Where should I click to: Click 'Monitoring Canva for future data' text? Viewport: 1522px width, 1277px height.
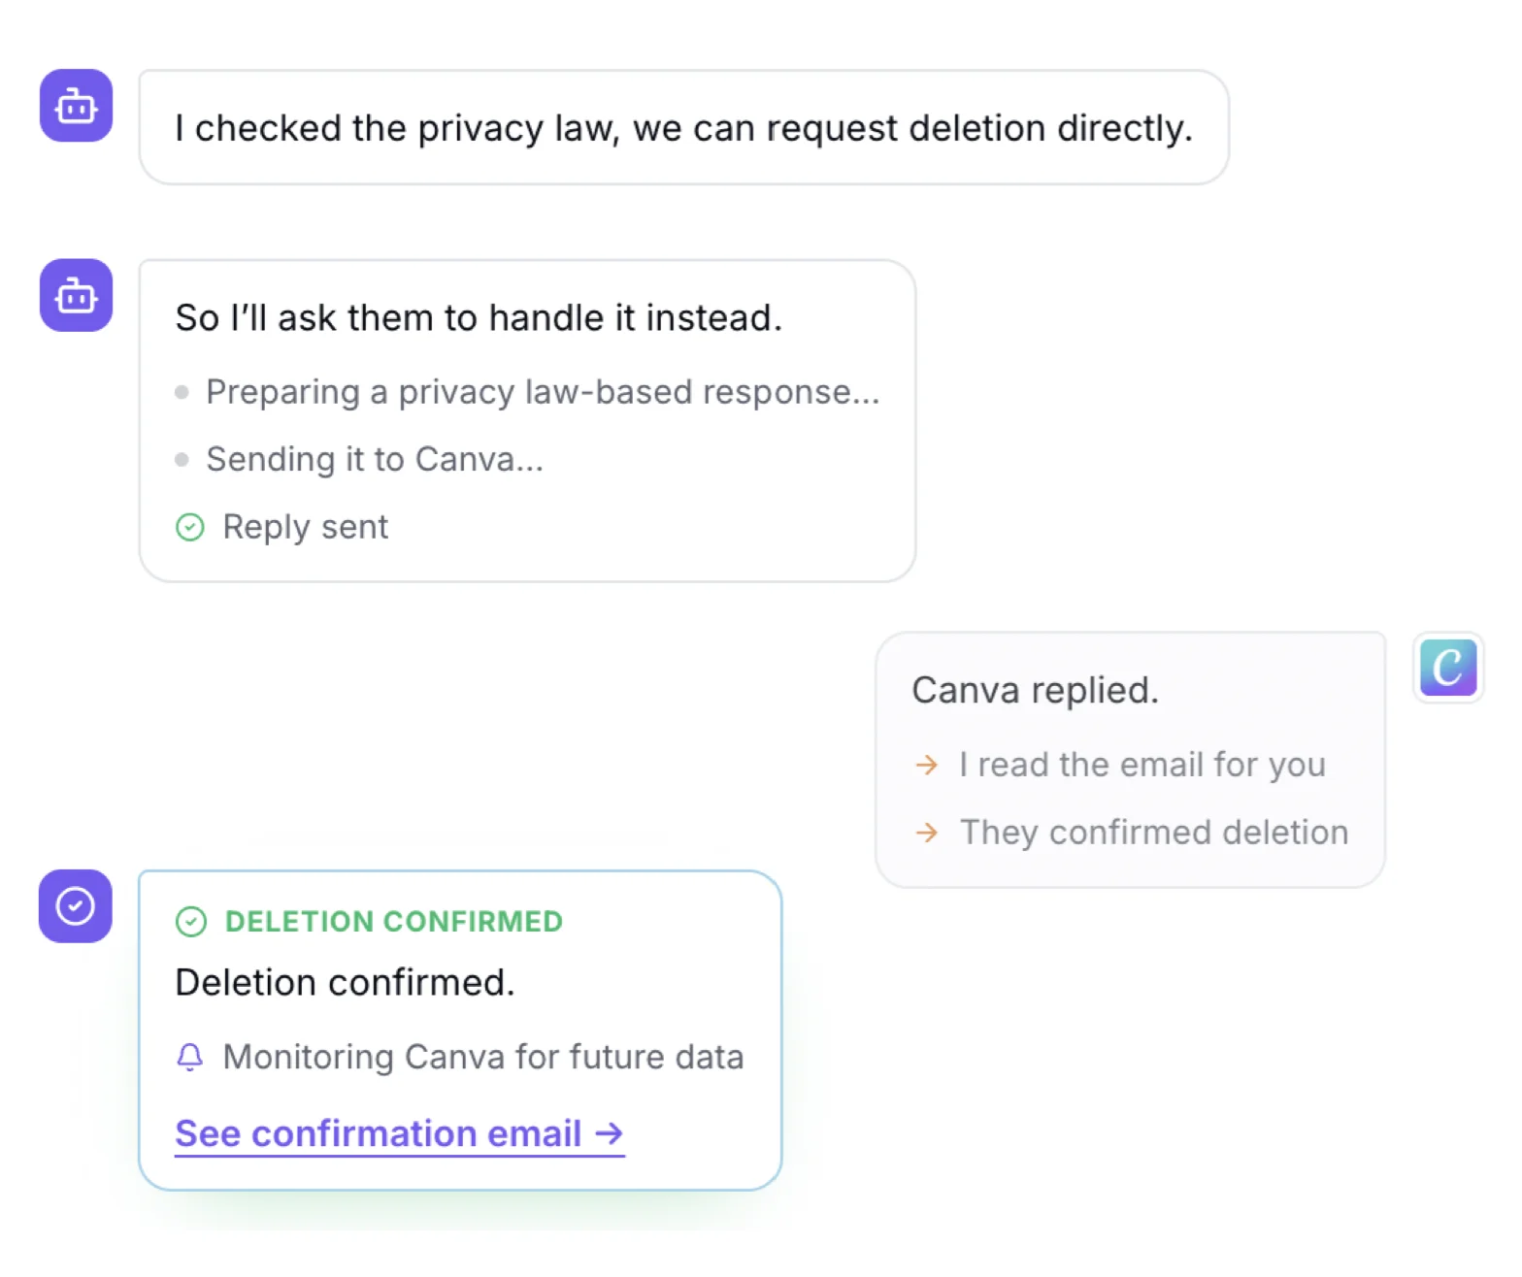coord(483,1057)
